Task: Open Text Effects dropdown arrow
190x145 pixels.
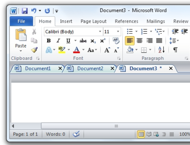Action: [54, 50]
